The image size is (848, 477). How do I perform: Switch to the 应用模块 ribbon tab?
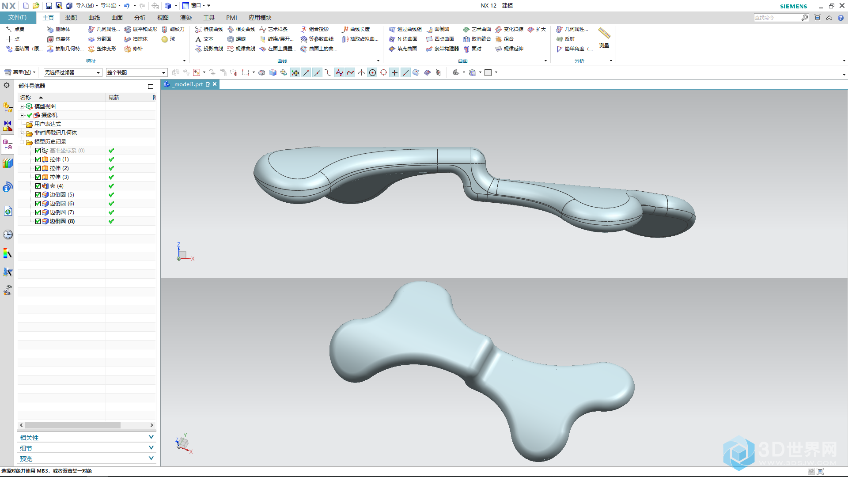[260, 18]
